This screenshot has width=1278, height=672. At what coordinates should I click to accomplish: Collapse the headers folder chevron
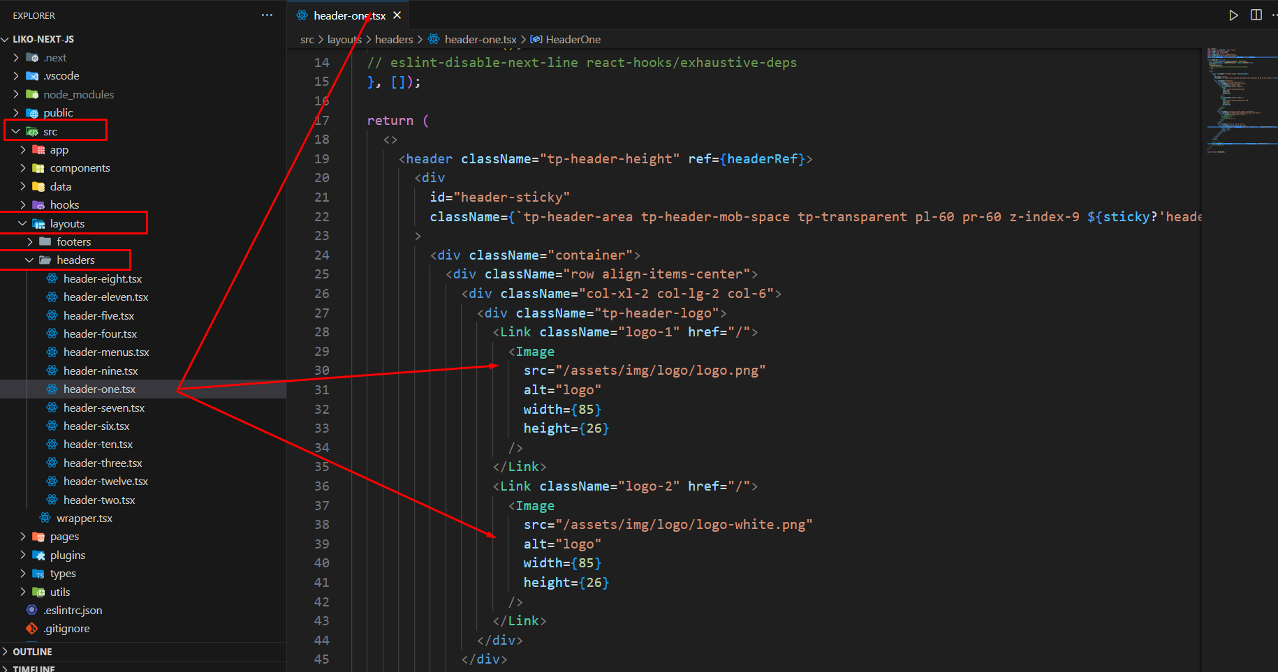[x=29, y=260]
